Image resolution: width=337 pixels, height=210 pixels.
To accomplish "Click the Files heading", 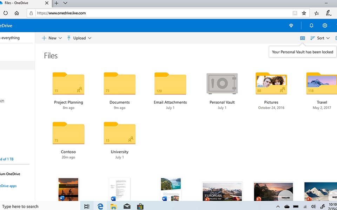I will [51, 56].
